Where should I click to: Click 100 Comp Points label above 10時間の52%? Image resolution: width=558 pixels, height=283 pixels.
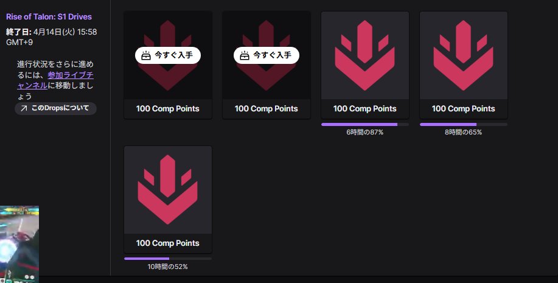(x=167, y=243)
